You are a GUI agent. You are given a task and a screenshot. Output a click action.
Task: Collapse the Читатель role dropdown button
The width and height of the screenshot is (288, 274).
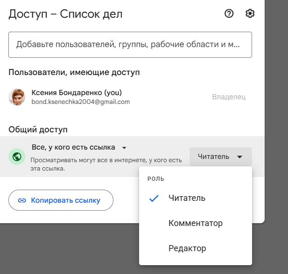[x=221, y=157]
